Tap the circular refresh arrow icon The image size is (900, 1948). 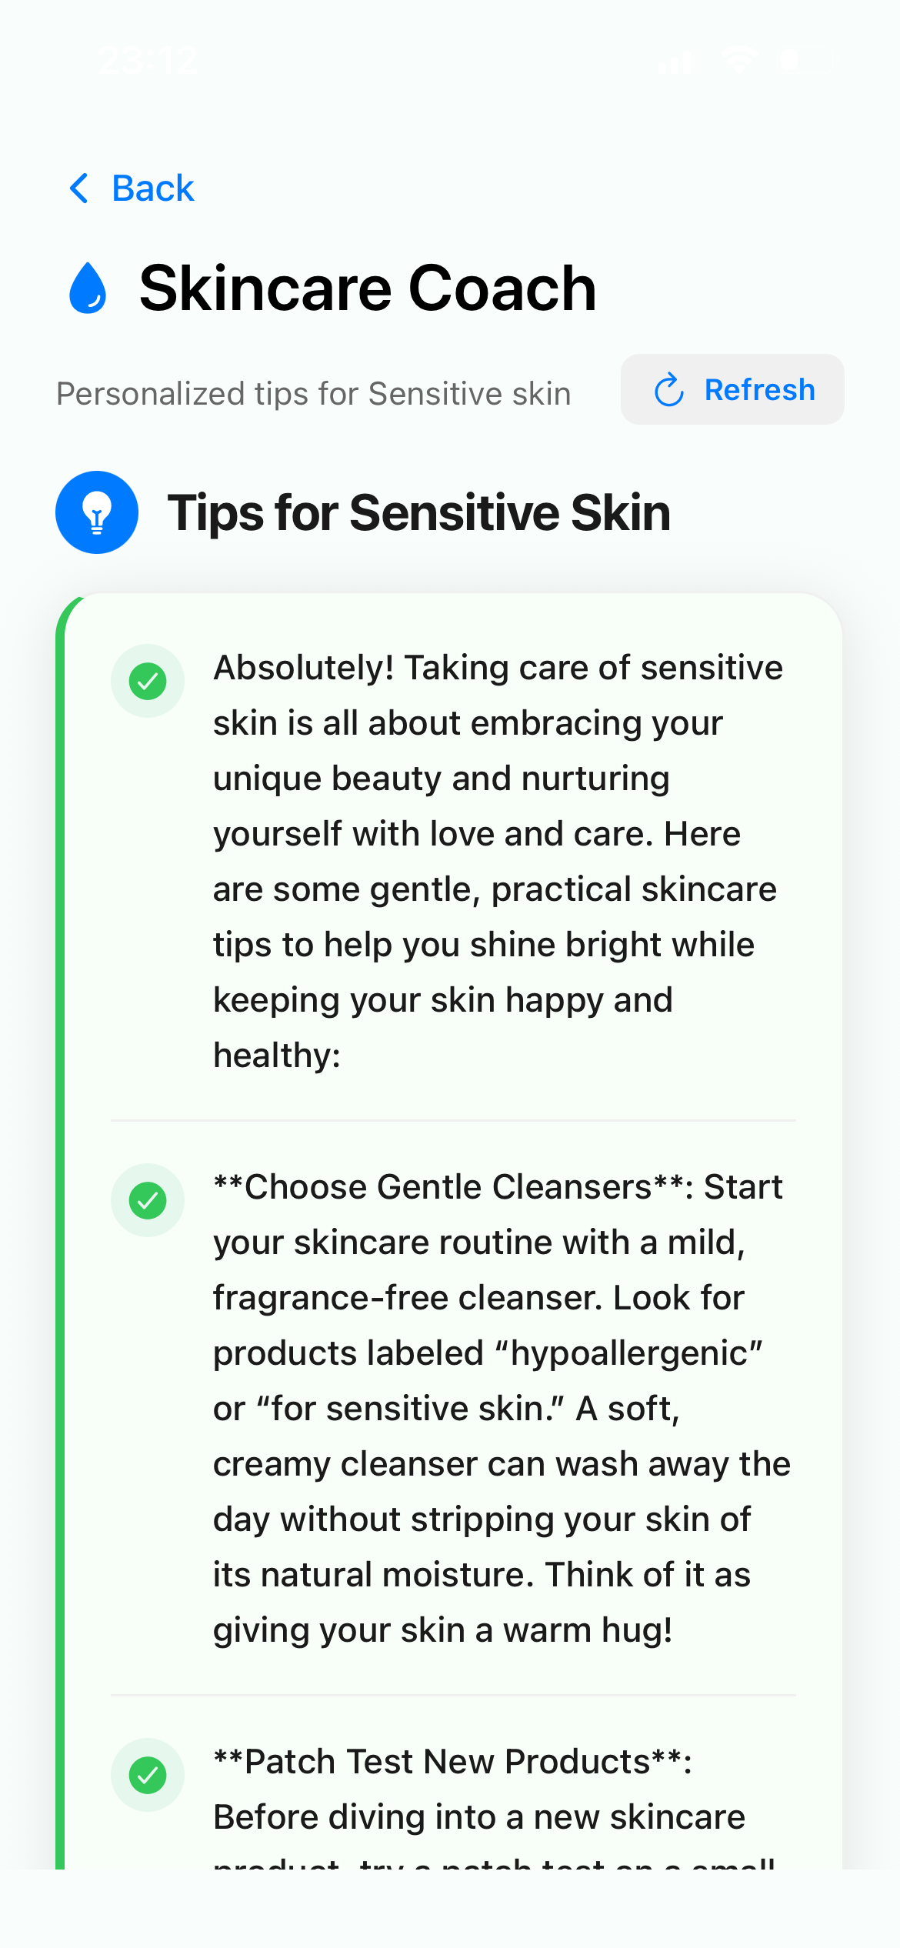point(668,389)
